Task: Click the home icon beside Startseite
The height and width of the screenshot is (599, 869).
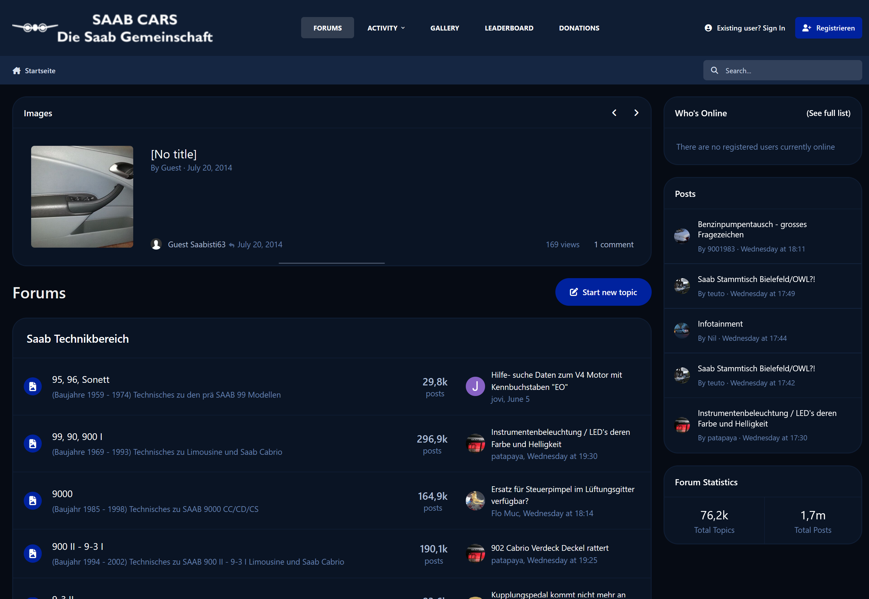Action: (16, 71)
